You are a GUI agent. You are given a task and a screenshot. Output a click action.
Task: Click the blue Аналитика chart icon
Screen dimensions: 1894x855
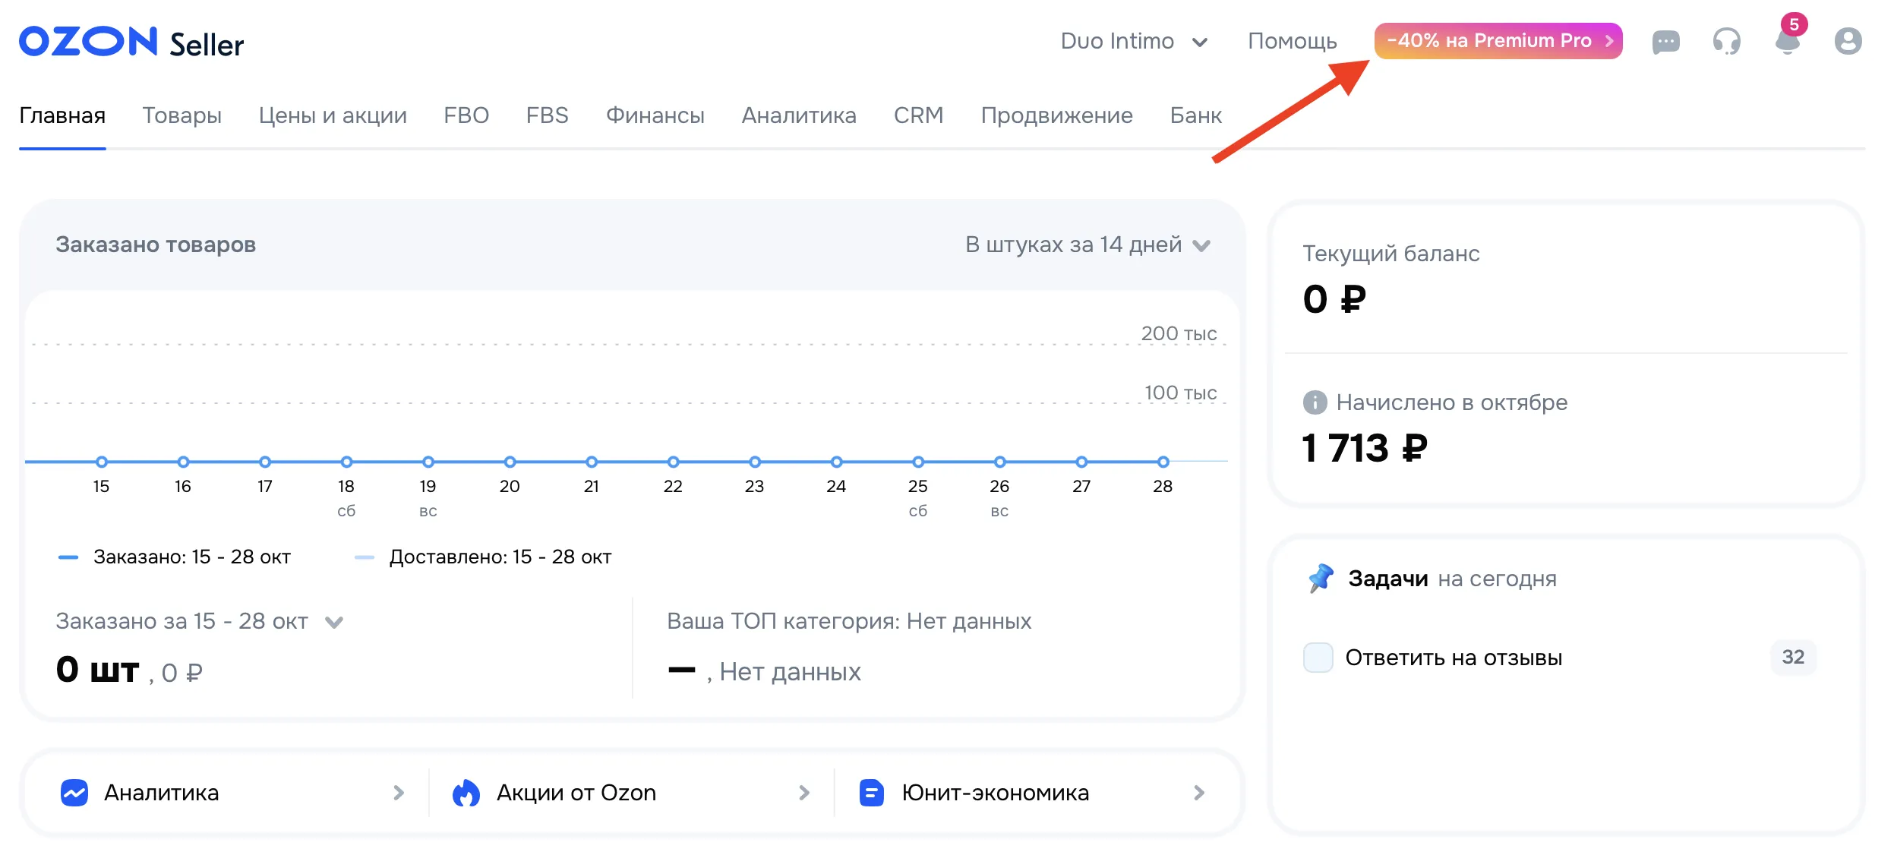click(74, 793)
